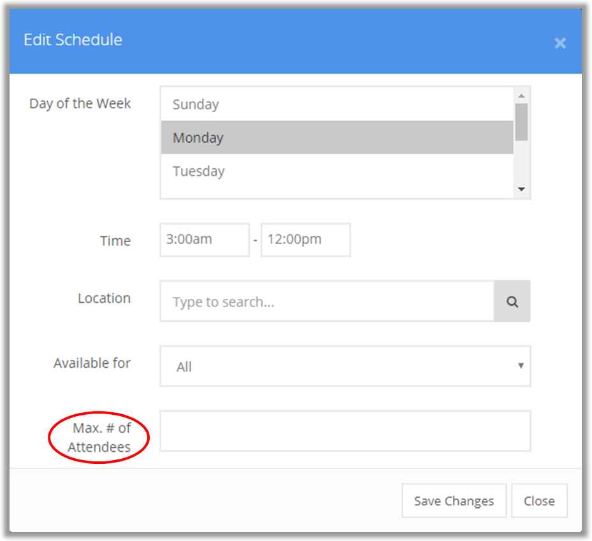This screenshot has height=541, width=592.
Task: Click the Location search text box
Action: tap(327, 301)
